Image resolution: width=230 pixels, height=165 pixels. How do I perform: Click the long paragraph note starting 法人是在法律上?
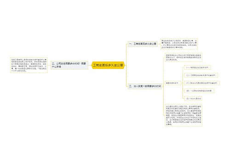(184, 115)
